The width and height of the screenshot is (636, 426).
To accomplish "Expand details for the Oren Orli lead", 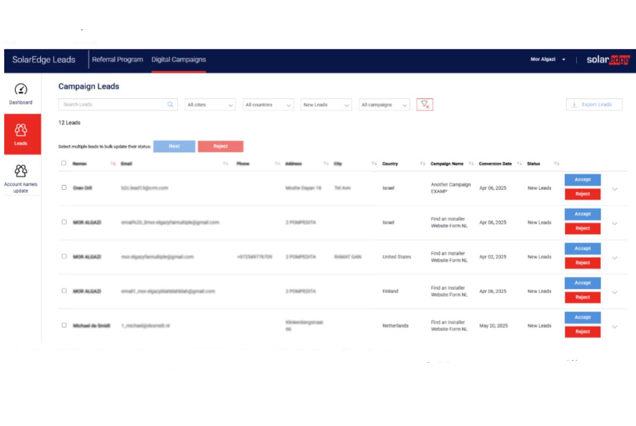I will click(x=616, y=189).
